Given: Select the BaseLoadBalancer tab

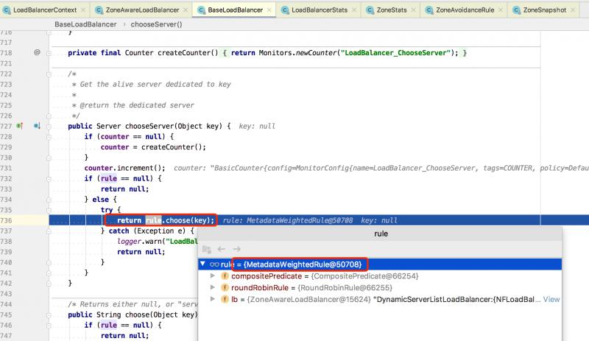Looking at the screenshot, I should pyautogui.click(x=235, y=10).
